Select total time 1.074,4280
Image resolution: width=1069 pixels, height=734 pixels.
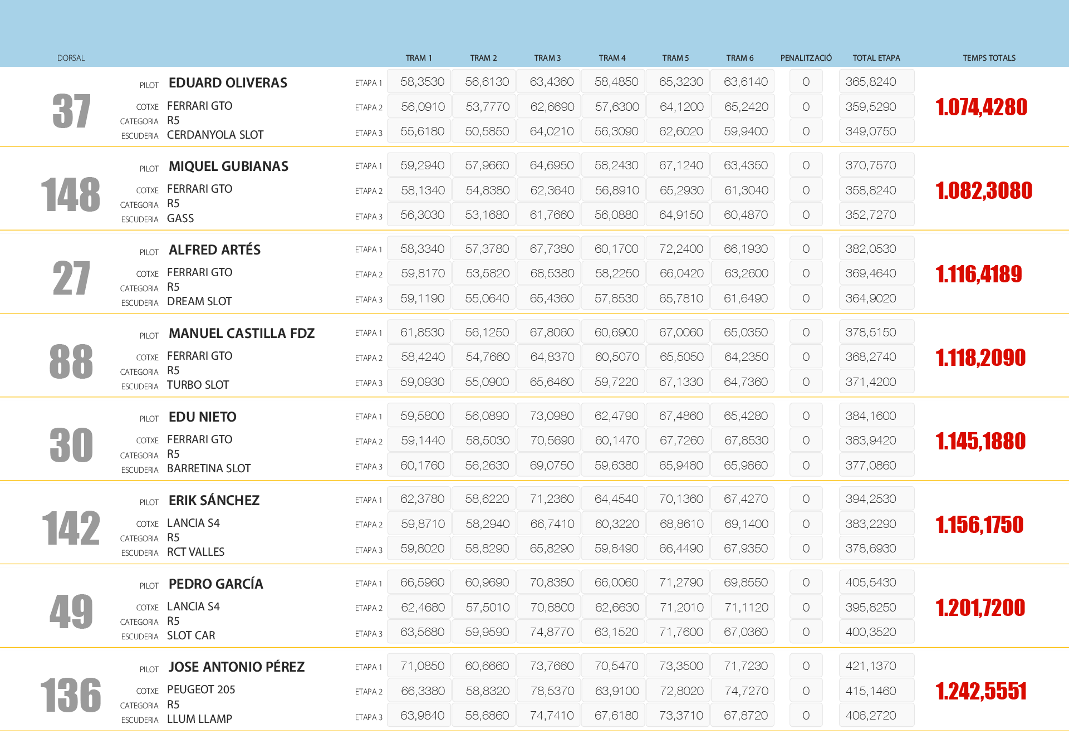point(981,107)
